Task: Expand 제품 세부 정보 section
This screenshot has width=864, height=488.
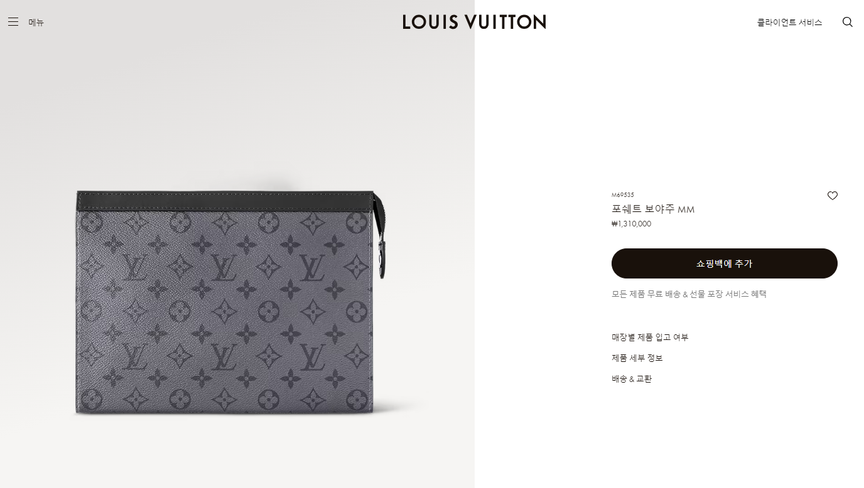Action: 637,358
